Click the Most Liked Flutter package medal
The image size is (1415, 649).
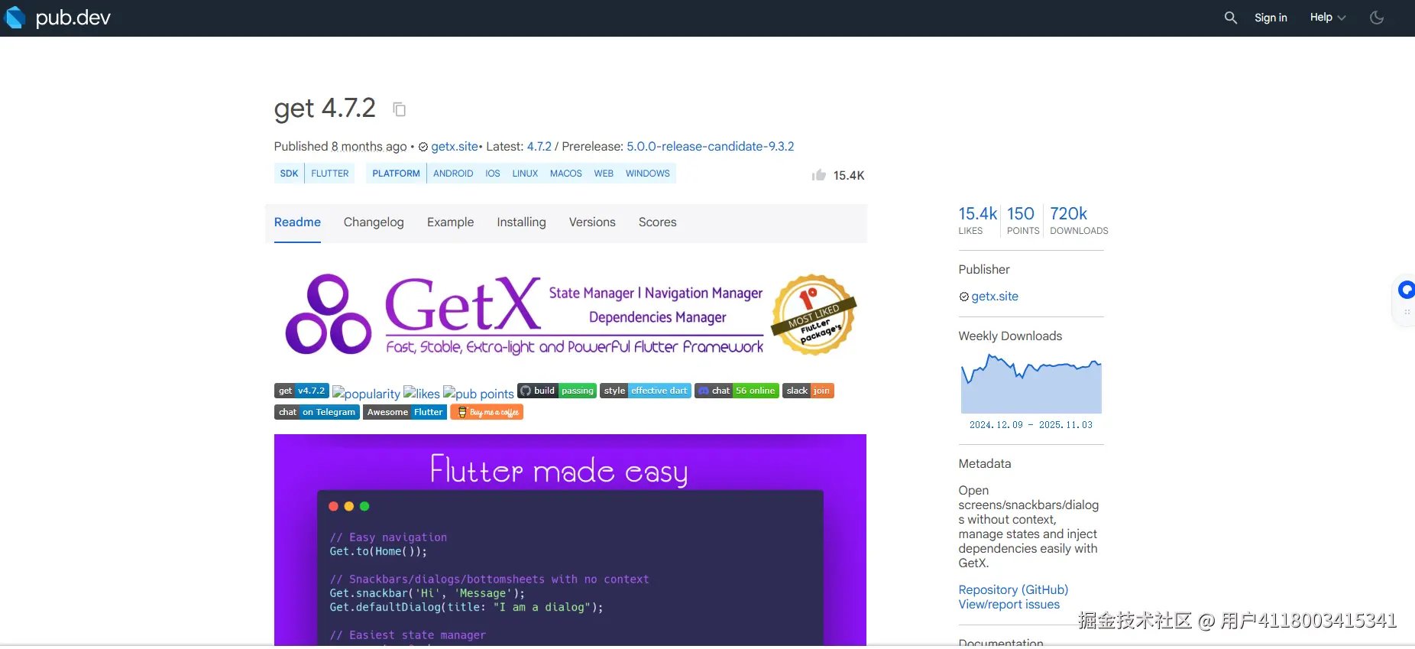(x=814, y=314)
